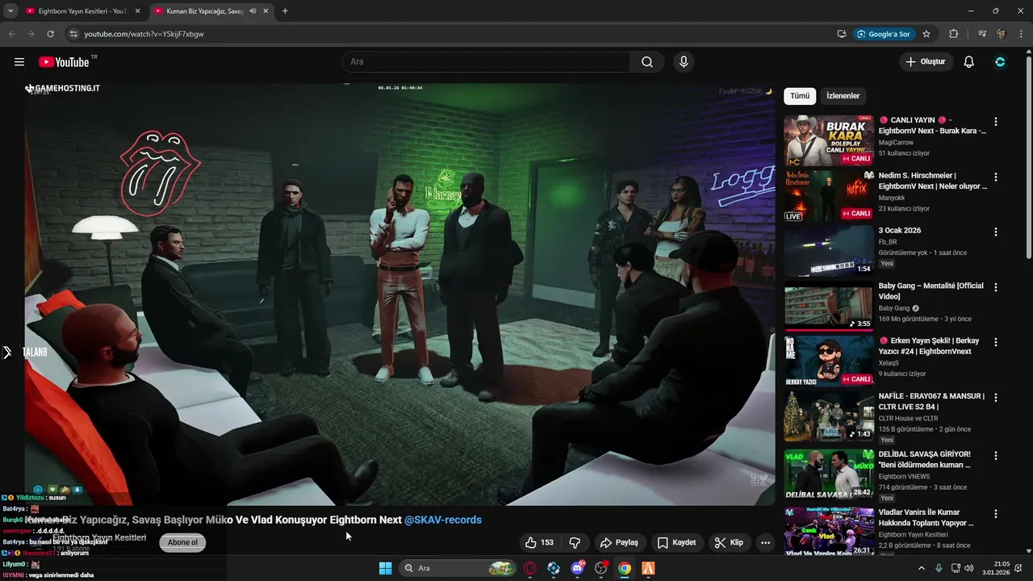Open options for NAFİLE ERAY067 video
The height and width of the screenshot is (581, 1033).
995,397
